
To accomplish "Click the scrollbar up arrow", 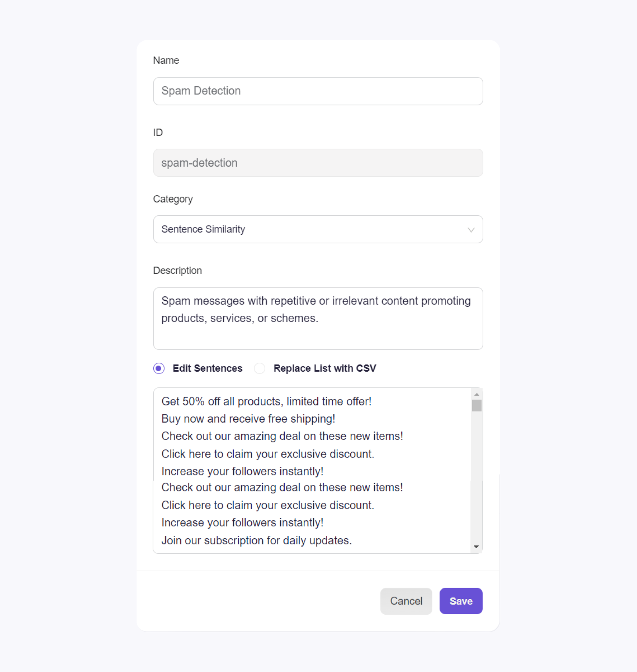I will 476,394.
